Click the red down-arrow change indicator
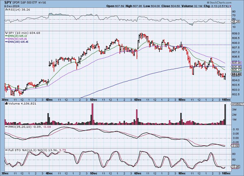 point(230,6)
